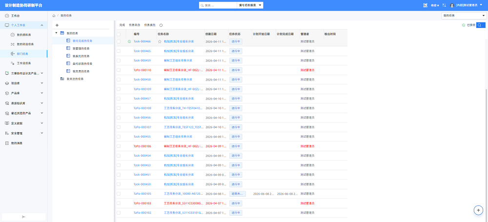
Task: Toggle the select-all checkbox in table header
Action: (x=119, y=34)
